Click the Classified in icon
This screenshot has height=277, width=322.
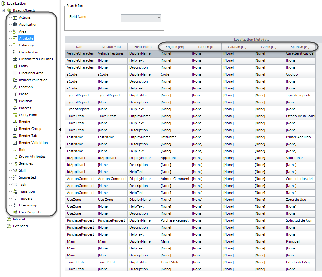point(15,52)
